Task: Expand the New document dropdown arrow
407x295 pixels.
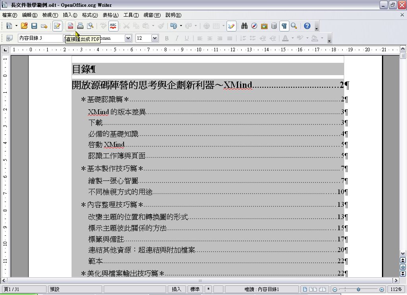Action: tap(16, 26)
